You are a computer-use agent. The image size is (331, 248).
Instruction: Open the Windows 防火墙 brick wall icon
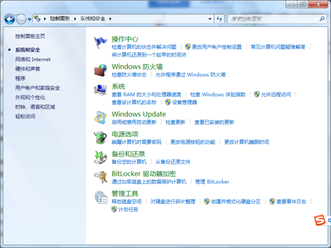[100, 71]
